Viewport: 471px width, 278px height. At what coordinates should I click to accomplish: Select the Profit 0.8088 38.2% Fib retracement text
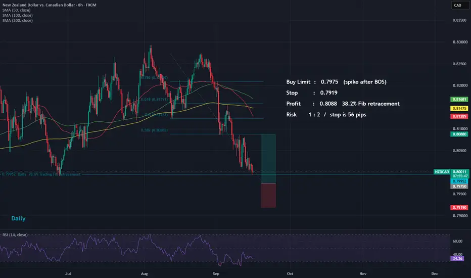(x=343, y=104)
